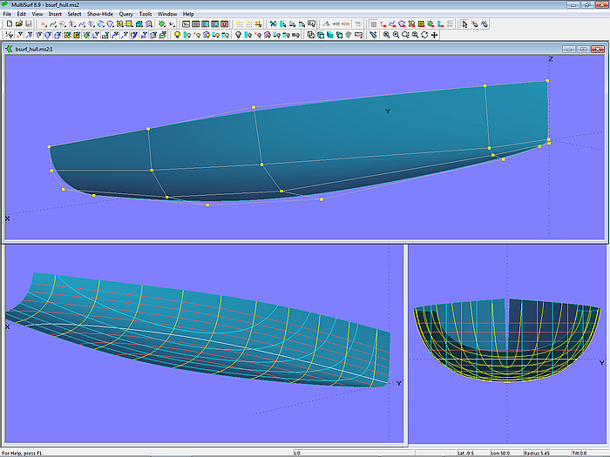Click the Pan crosshair arrows icon
This screenshot has height=457, width=610.
point(435,36)
